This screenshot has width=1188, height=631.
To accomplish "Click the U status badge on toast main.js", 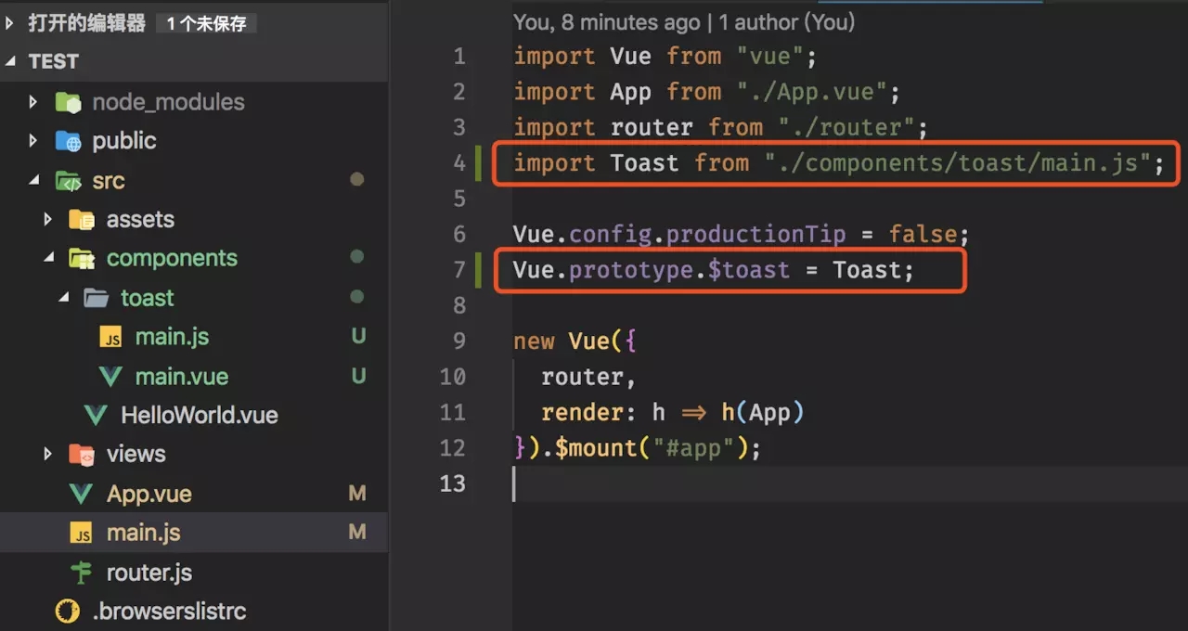I will click(x=358, y=337).
